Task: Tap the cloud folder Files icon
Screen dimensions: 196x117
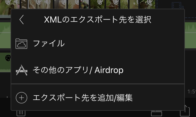Action: 22,44
